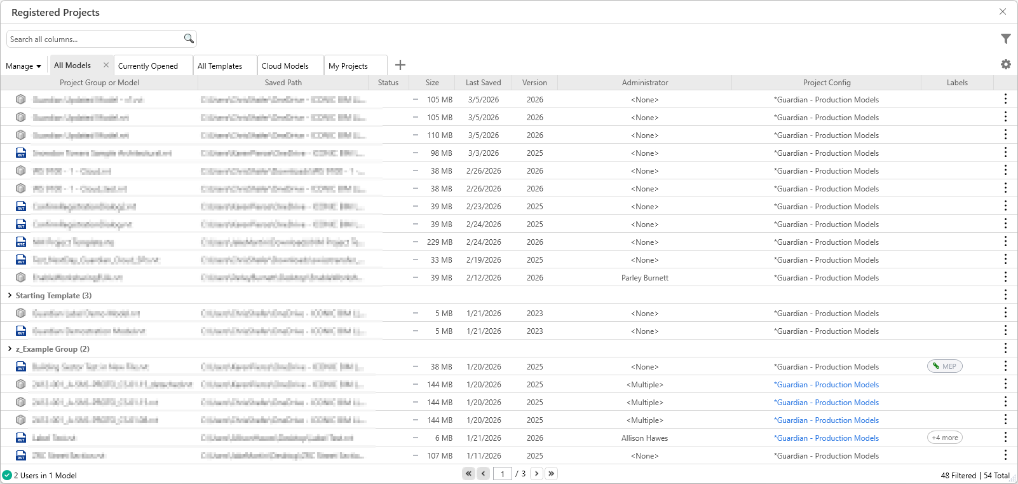Click the 229 MB size cell

(x=440, y=242)
